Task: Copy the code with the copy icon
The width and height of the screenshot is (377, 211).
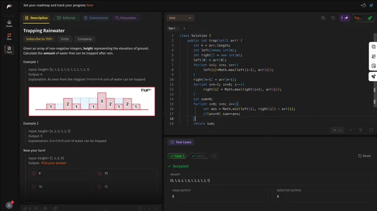Action: tap(323, 18)
